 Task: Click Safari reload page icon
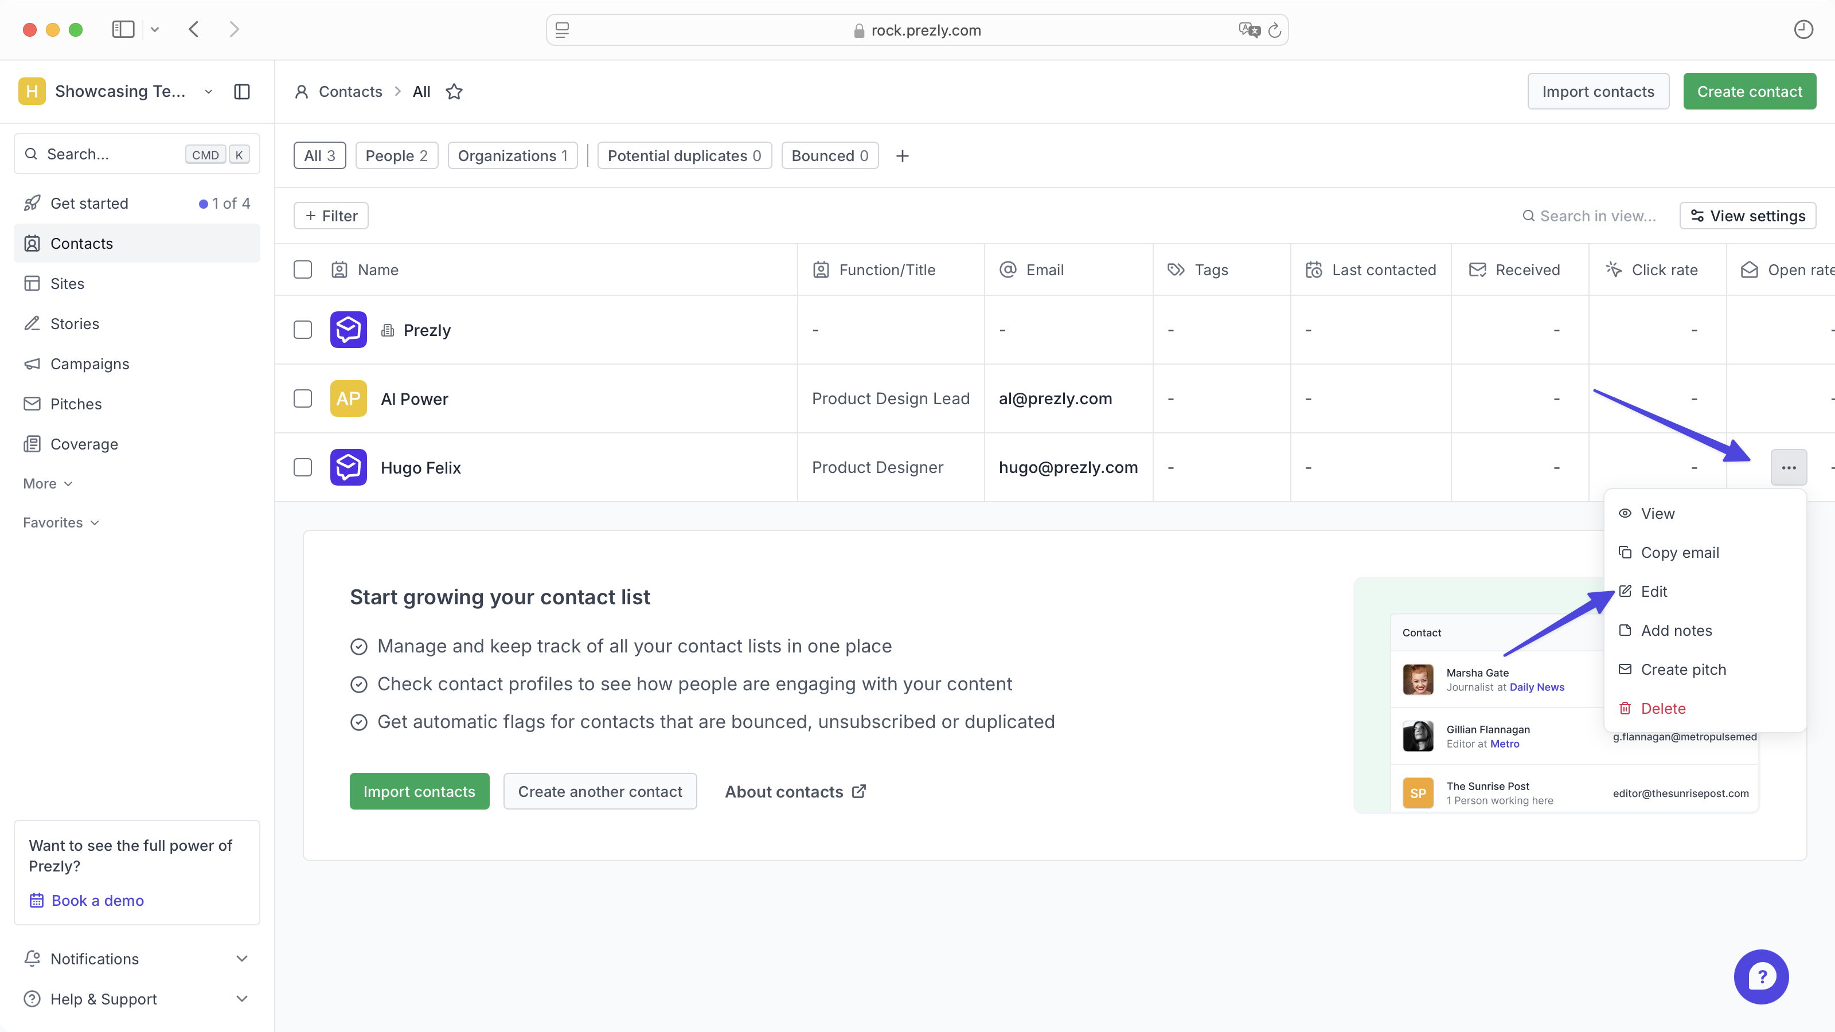[1274, 30]
